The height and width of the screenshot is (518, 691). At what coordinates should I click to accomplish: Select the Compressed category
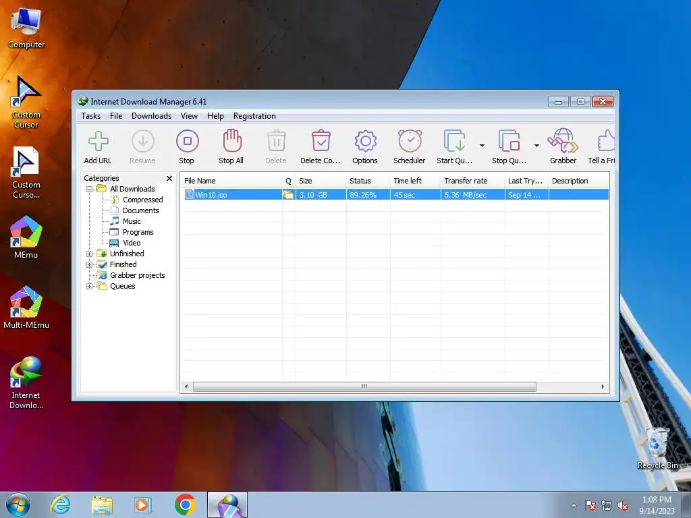pos(142,200)
